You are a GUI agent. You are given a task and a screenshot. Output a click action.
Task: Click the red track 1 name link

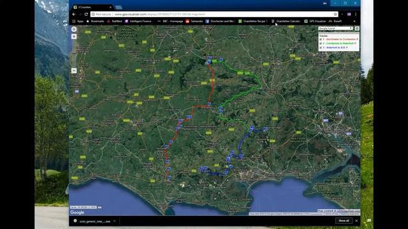341,39
